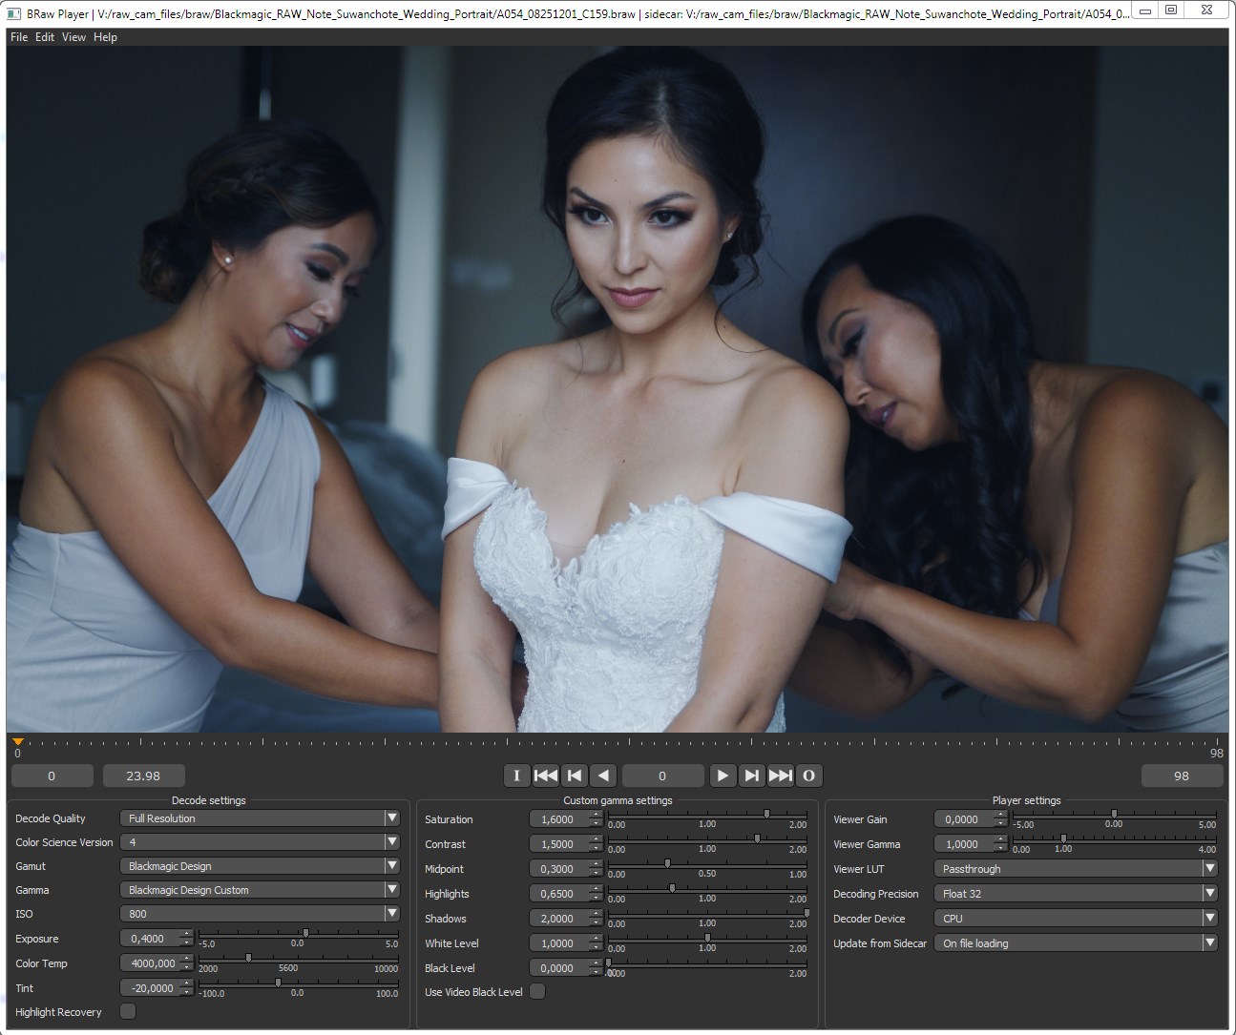The image size is (1236, 1035).
Task: Open the Decoder Device dropdown
Action: click(x=1076, y=919)
